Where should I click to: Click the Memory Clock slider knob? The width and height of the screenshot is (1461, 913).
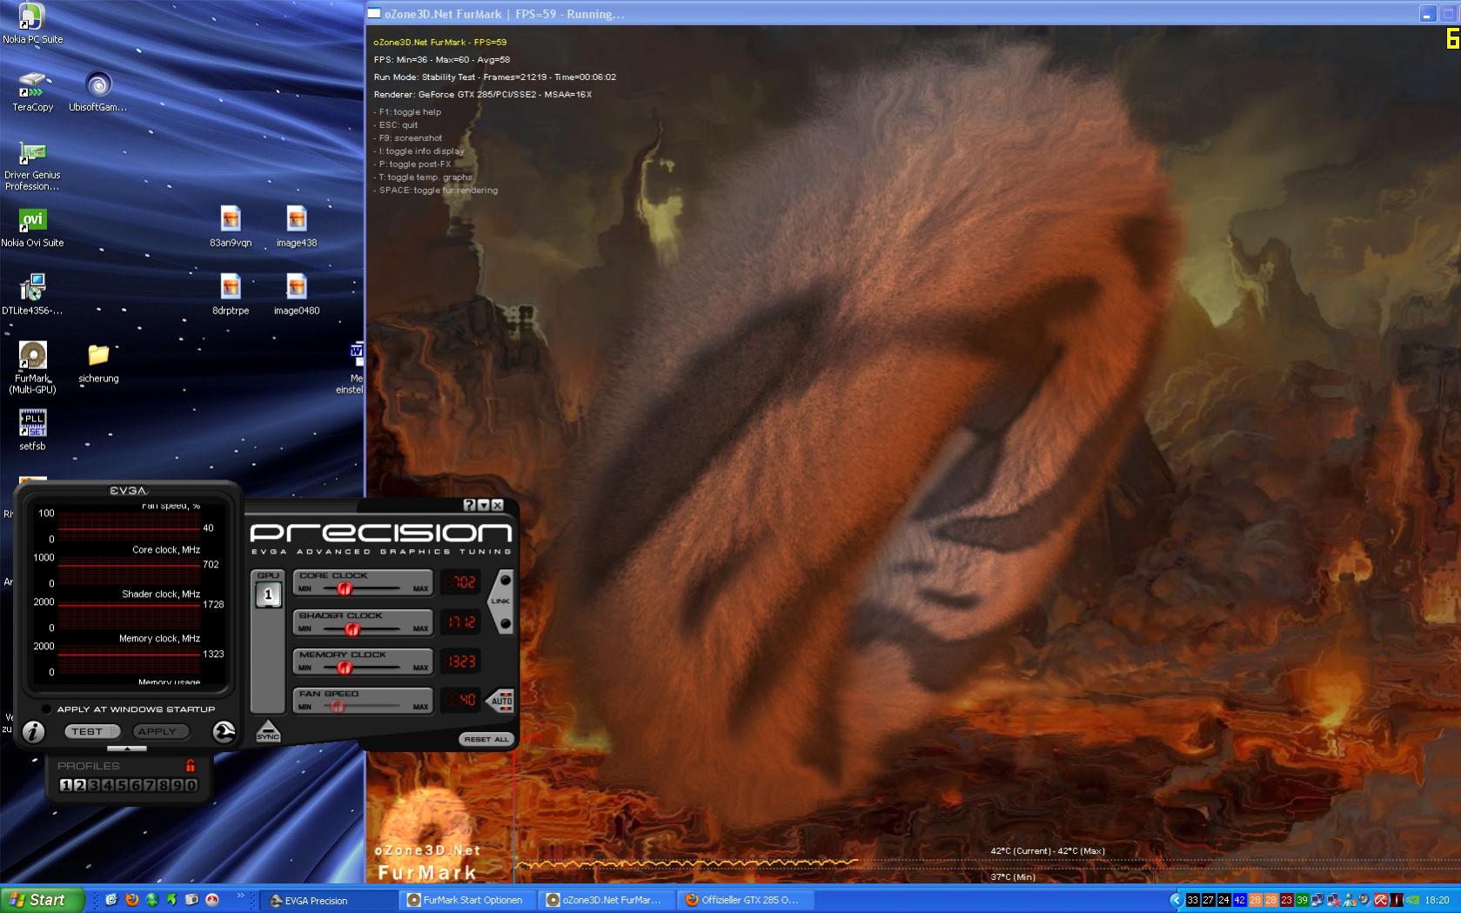345,668
